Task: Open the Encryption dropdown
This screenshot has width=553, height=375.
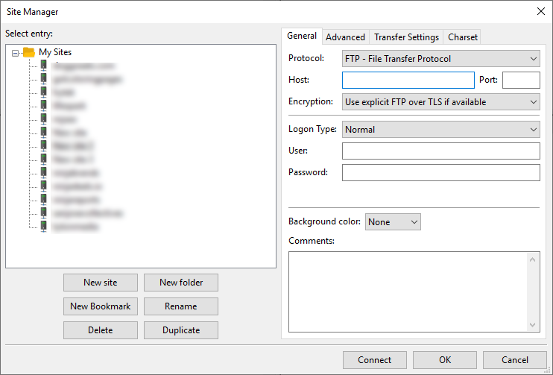Action: pos(441,102)
